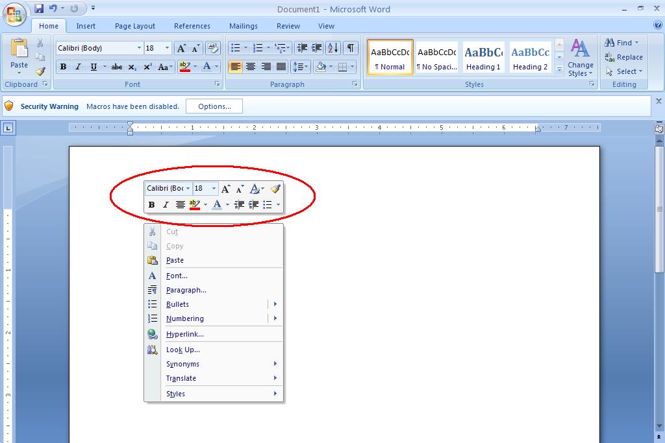Click Format Painter on mini toolbar

275,189
